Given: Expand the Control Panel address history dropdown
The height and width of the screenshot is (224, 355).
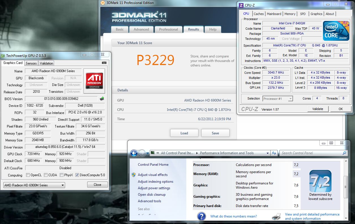Looking at the screenshot, I should (268, 153).
